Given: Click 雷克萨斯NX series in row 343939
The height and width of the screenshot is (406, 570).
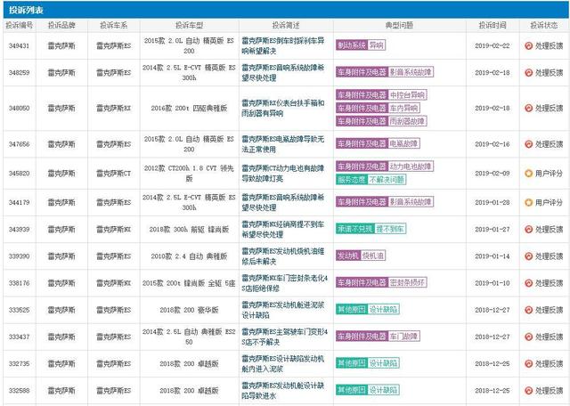Looking at the screenshot, I should (x=113, y=230).
